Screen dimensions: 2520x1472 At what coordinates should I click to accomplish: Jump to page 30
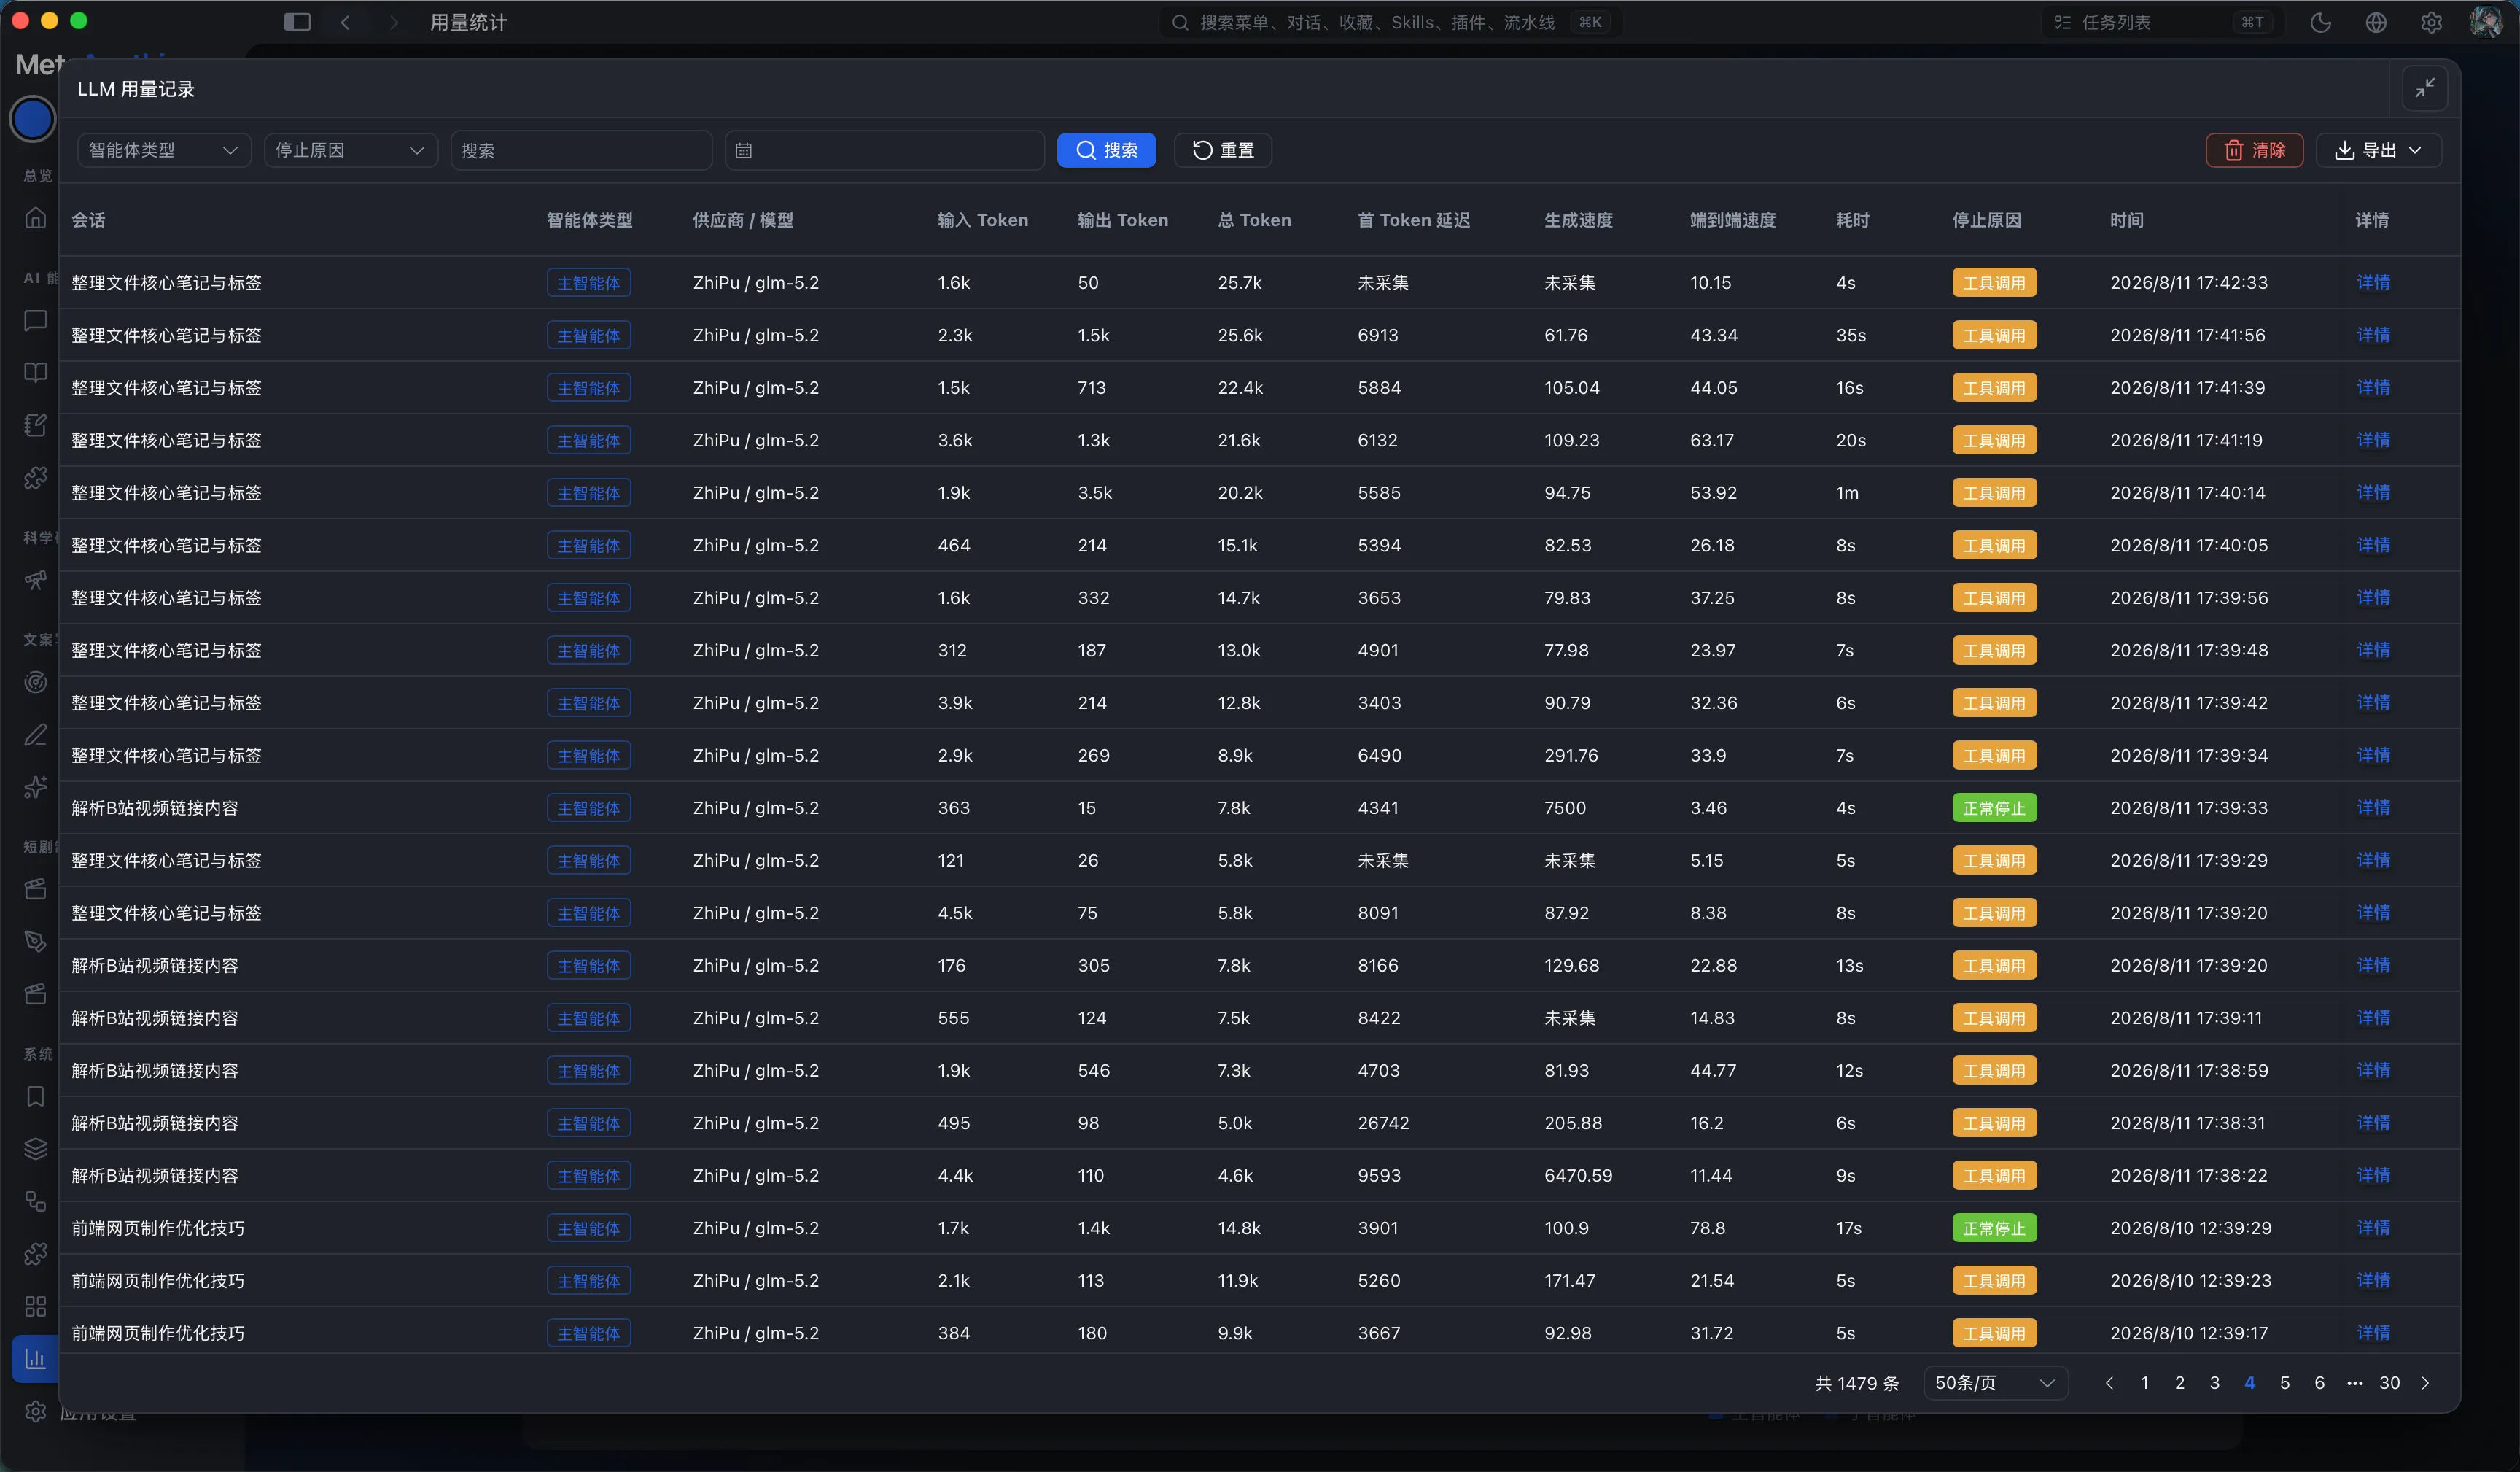pos(2389,1383)
